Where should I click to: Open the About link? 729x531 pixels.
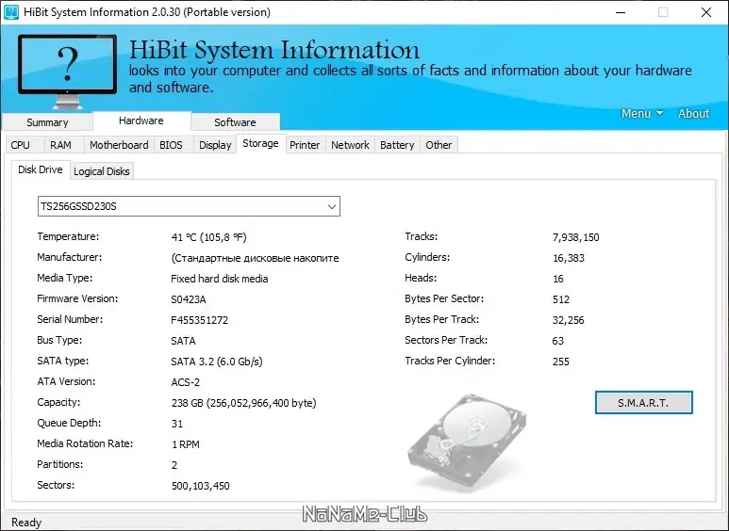[x=693, y=113]
